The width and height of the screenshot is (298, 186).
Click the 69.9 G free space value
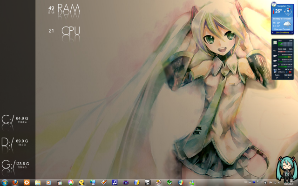22,141
